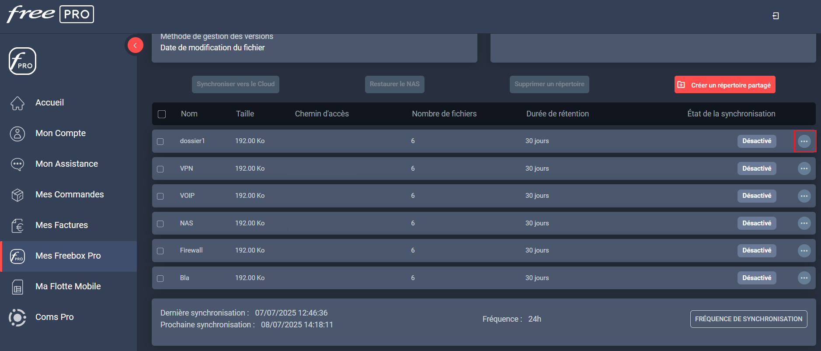Click the 07/07/2025 12:46:36 last sync date
Viewport: 821px width, 351px height.
pos(291,313)
